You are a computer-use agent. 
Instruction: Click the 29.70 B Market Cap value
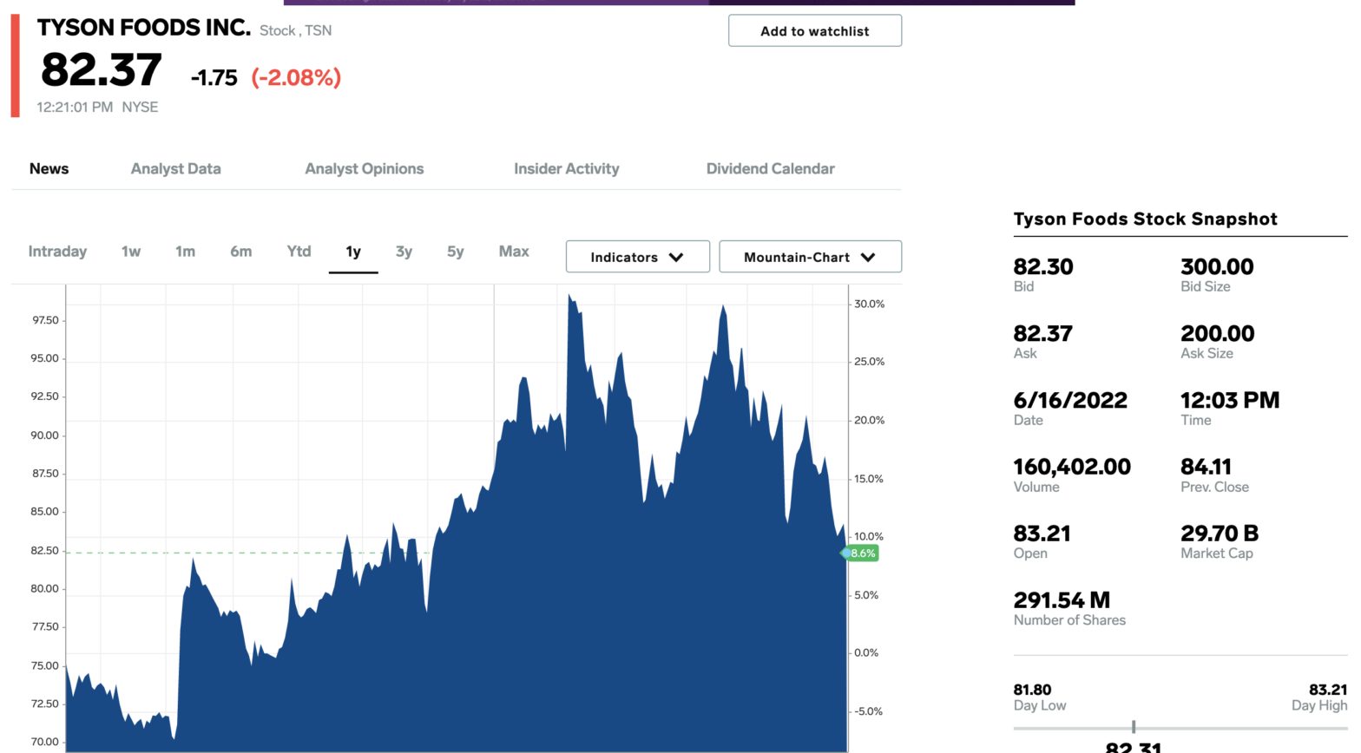1220,534
